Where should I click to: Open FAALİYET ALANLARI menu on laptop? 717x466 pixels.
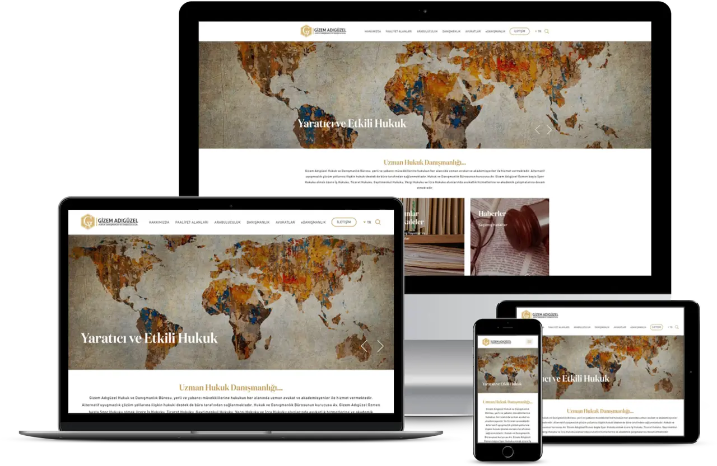click(192, 222)
